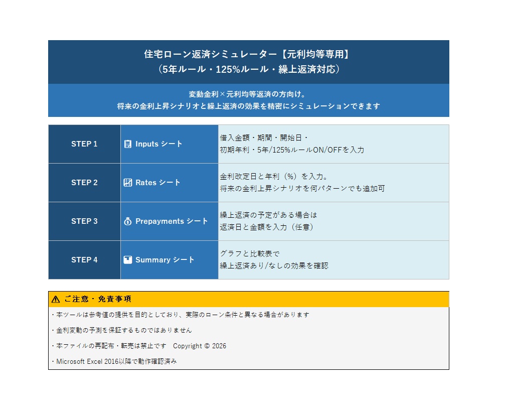Select the STEP 1 cell

(84, 144)
